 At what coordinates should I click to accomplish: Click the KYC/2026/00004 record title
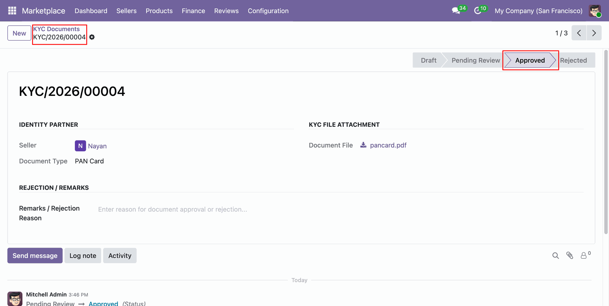click(72, 91)
